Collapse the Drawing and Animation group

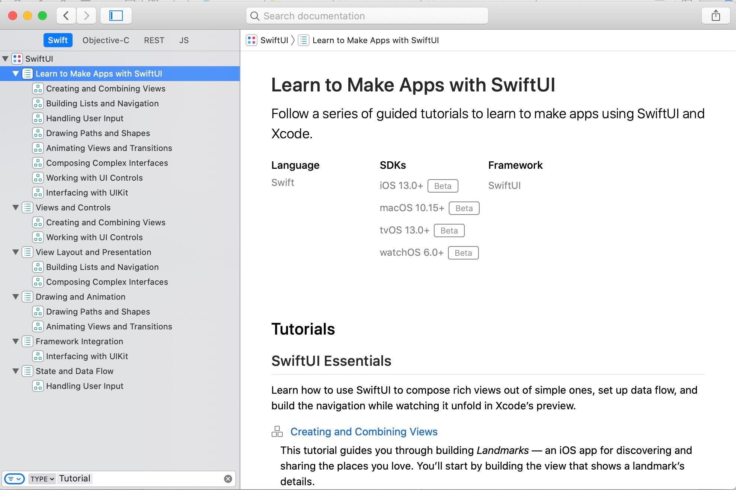coord(16,297)
